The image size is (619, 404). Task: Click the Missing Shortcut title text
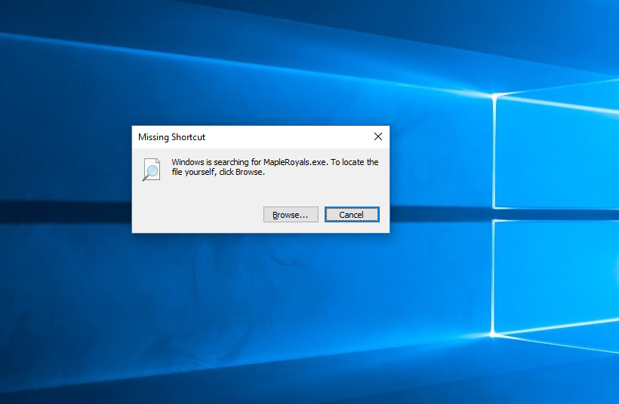pyautogui.click(x=171, y=137)
